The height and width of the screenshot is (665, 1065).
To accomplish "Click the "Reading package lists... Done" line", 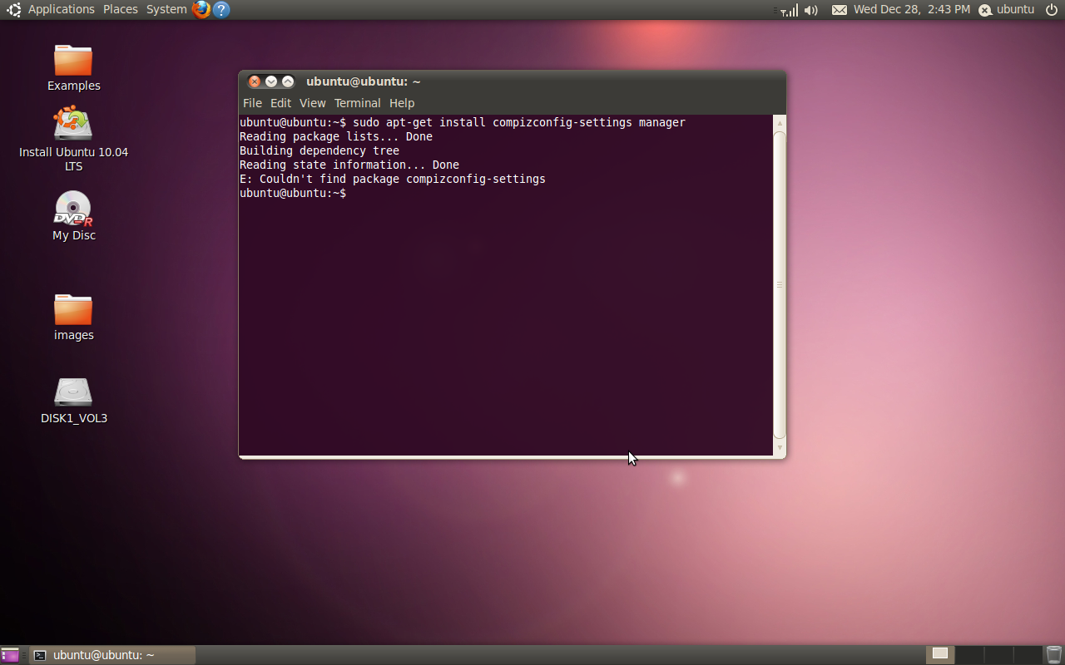I will click(336, 136).
